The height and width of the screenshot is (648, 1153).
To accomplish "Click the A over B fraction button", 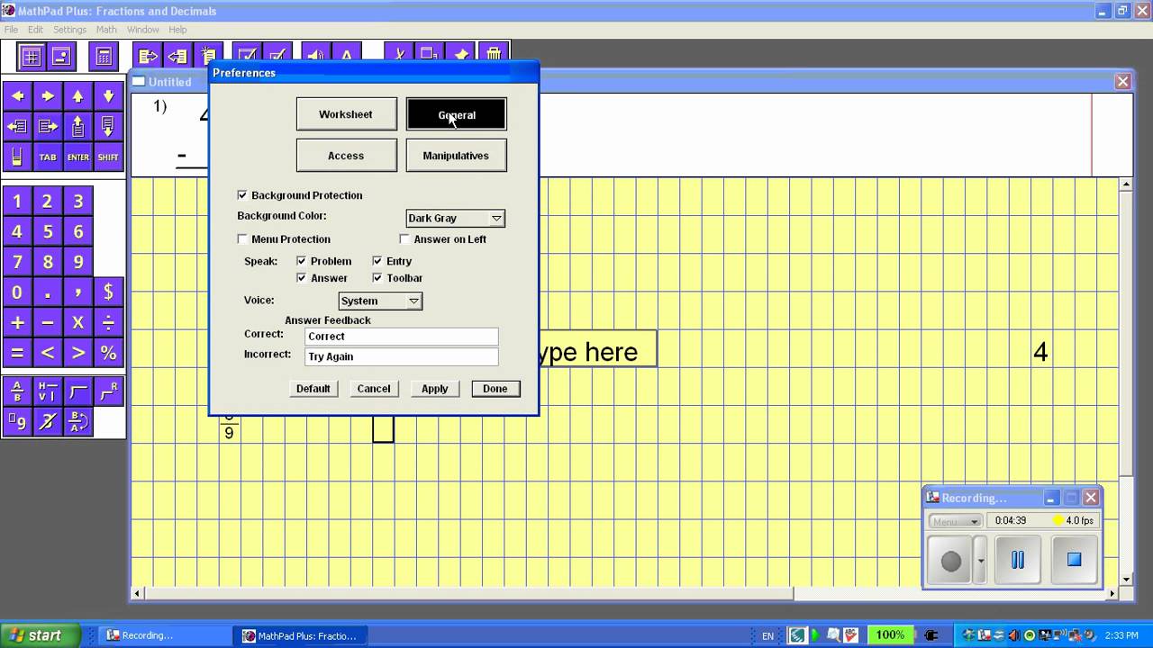I will (17, 391).
